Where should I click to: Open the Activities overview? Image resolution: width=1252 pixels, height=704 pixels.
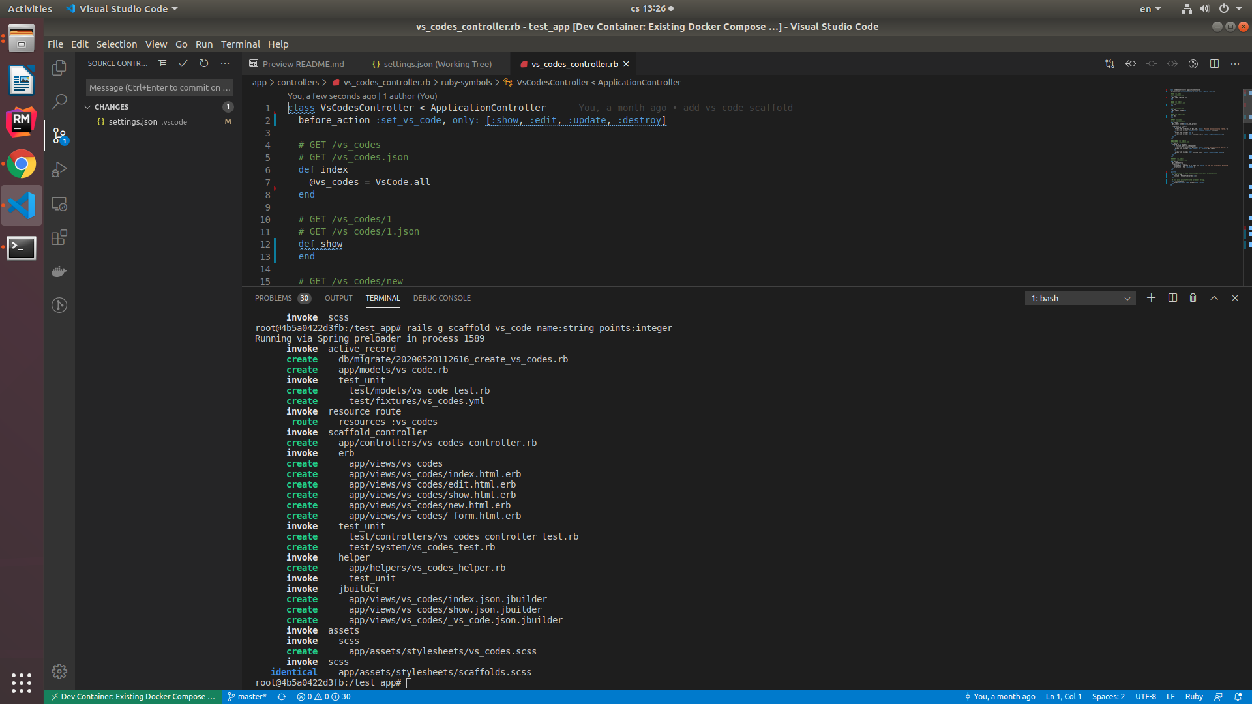[x=30, y=8]
